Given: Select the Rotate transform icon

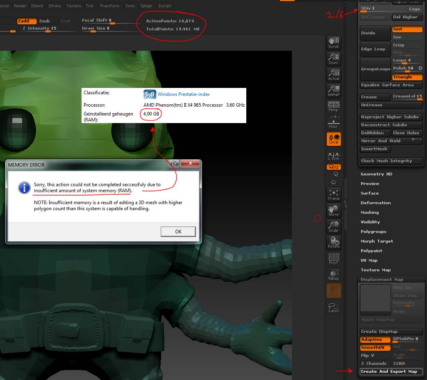Looking at the screenshot, I should coord(333,242).
